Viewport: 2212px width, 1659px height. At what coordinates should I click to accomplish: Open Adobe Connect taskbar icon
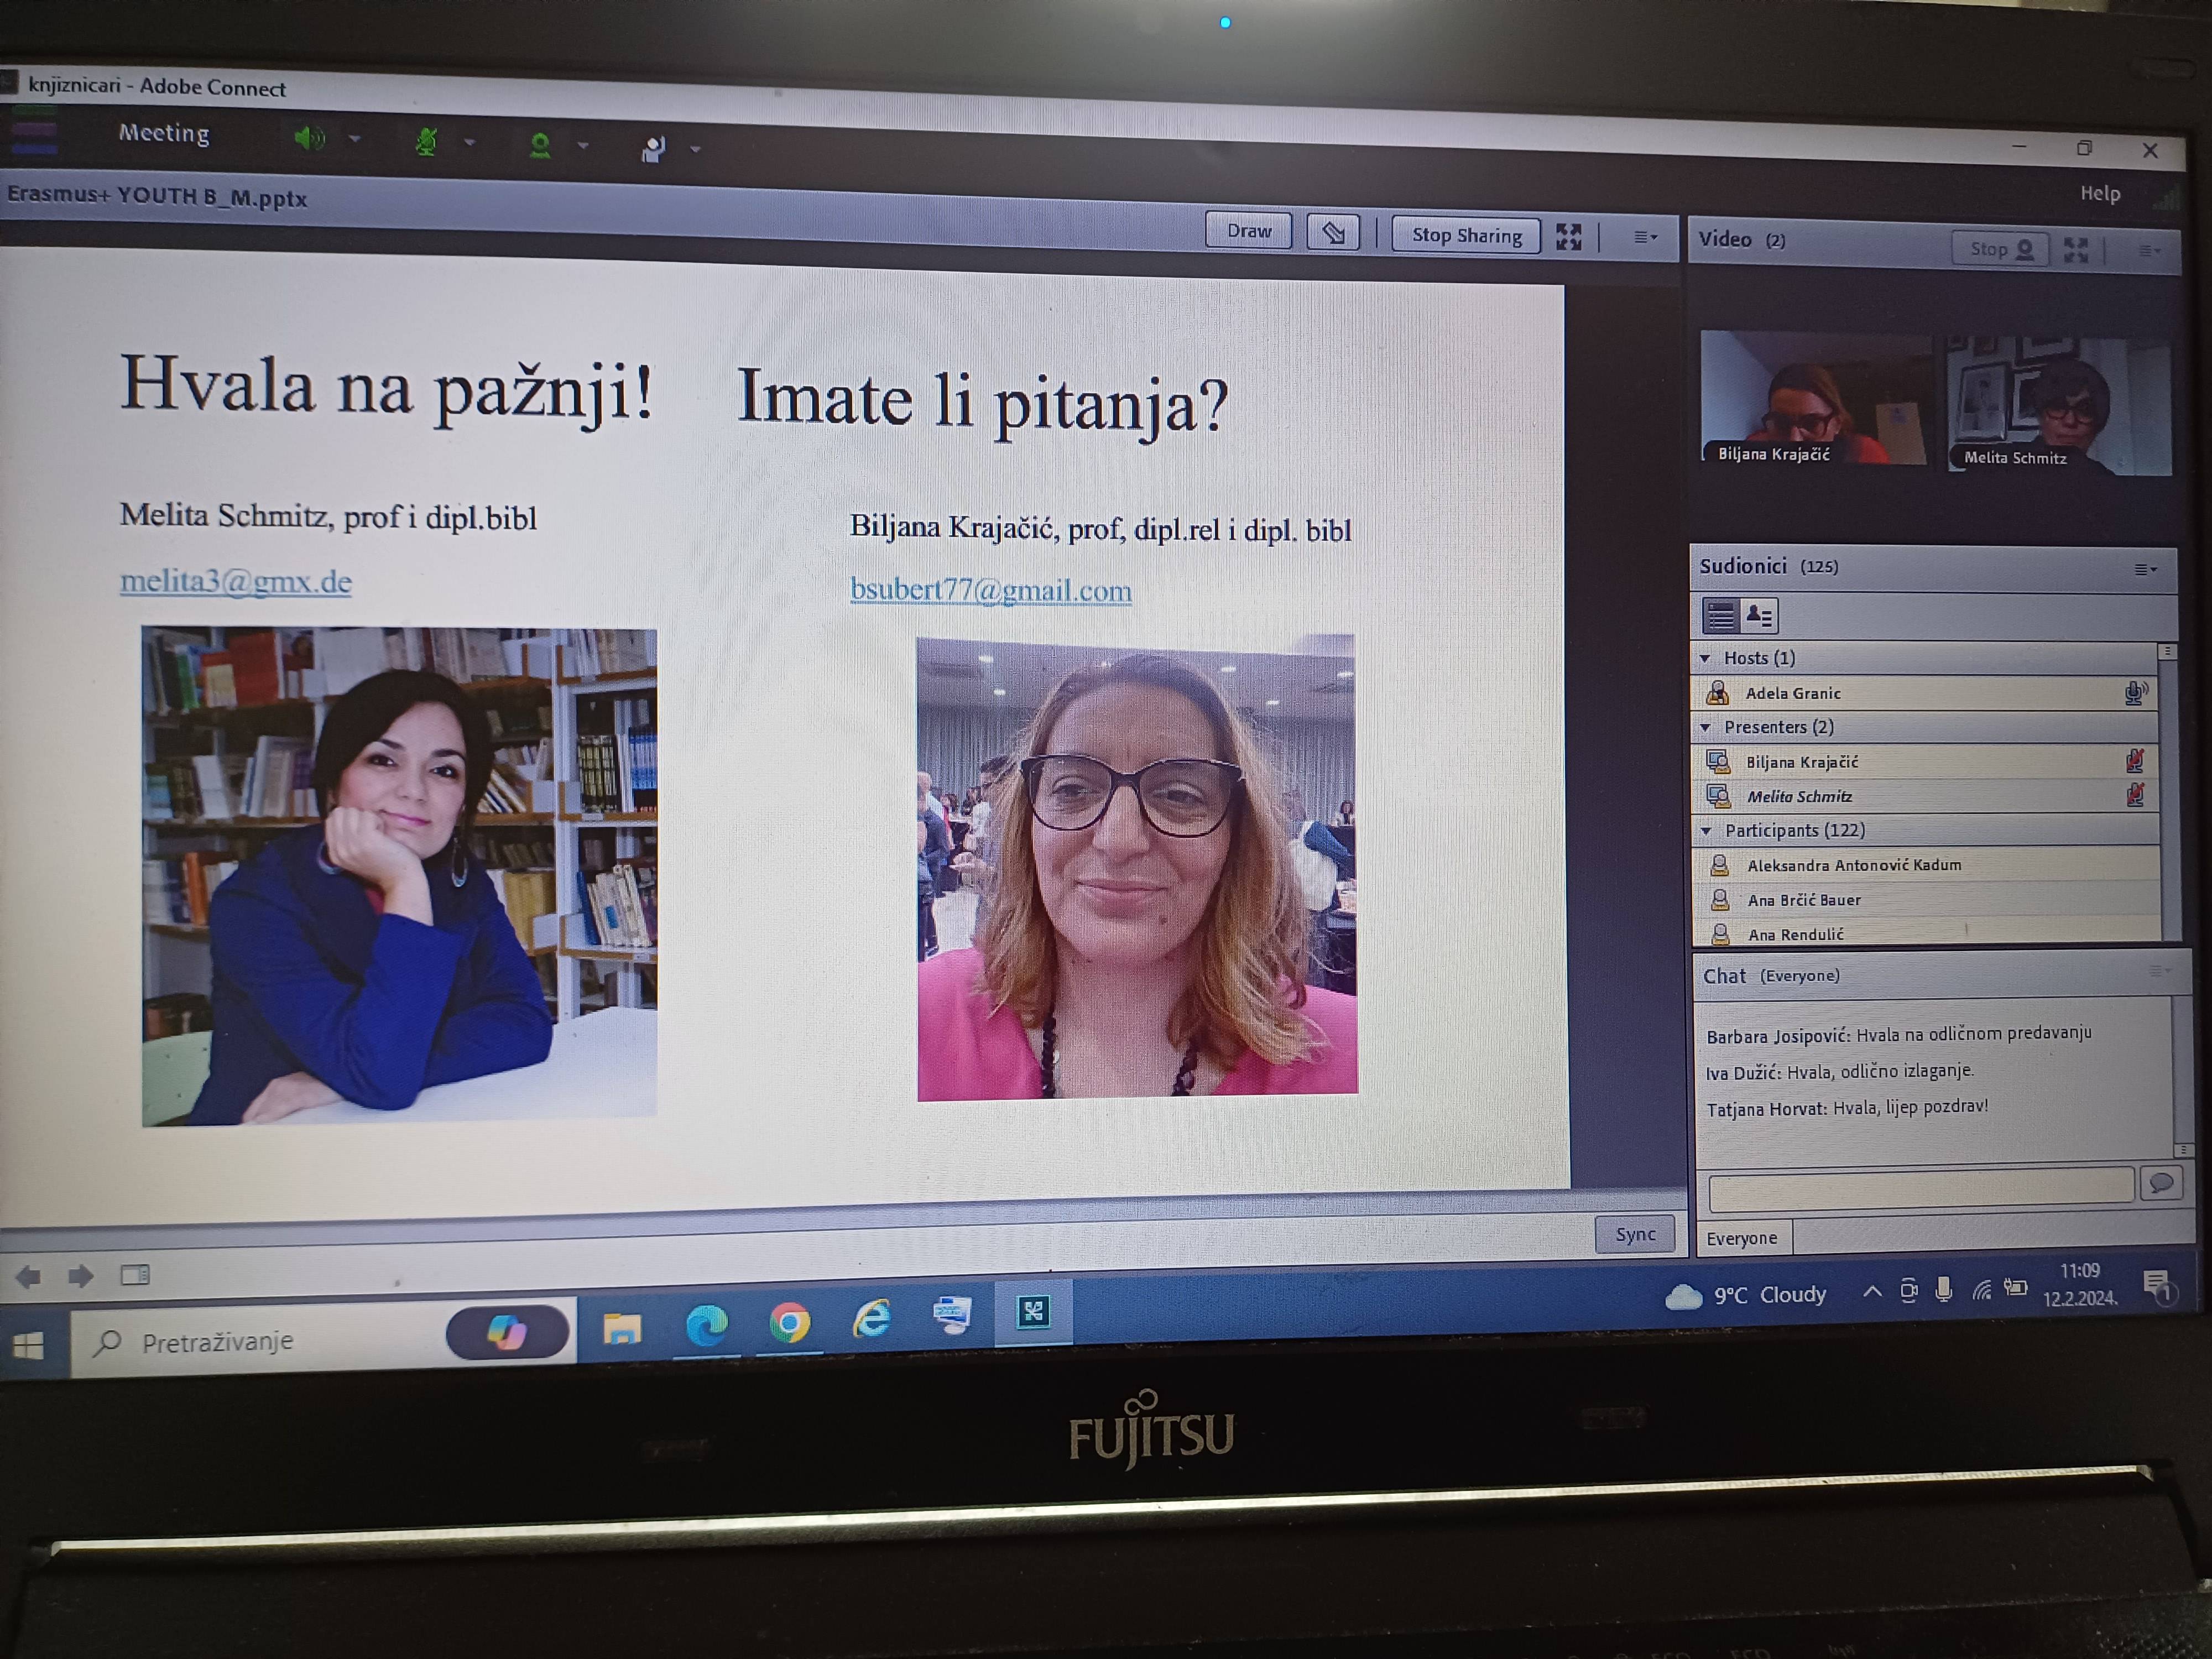click(1033, 1311)
